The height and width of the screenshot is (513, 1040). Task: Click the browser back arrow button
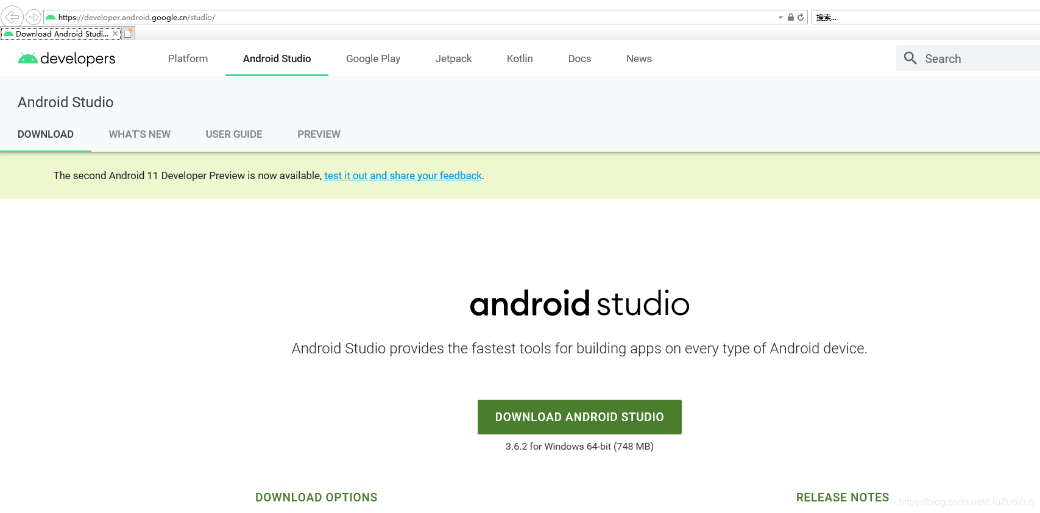pos(12,17)
